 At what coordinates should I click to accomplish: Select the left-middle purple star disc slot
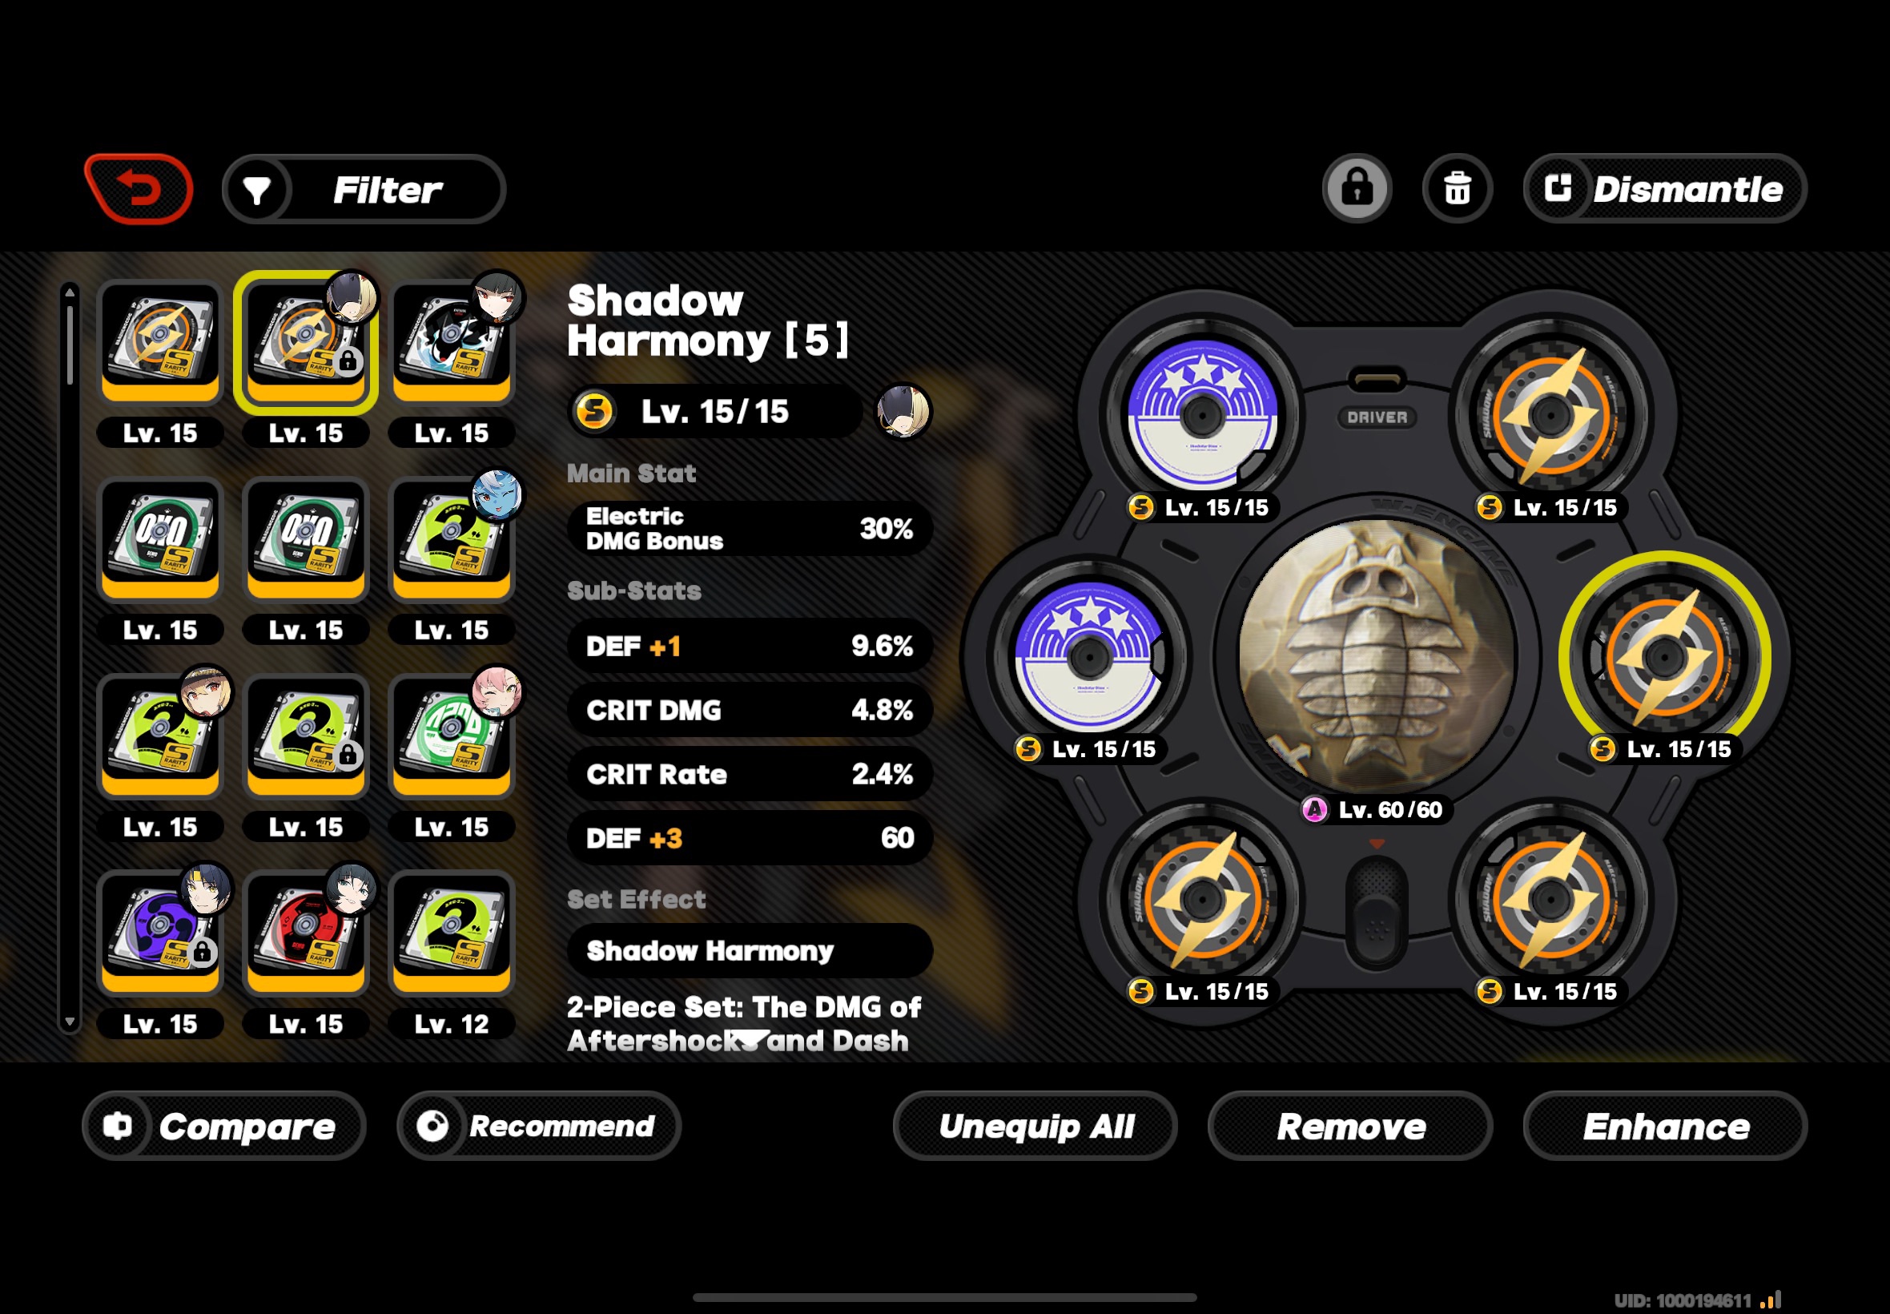tap(1089, 656)
